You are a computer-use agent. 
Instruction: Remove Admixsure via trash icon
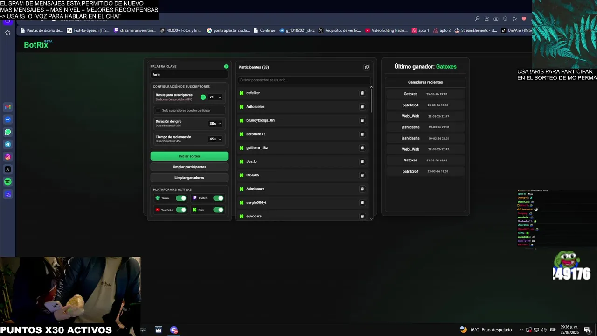point(362,189)
